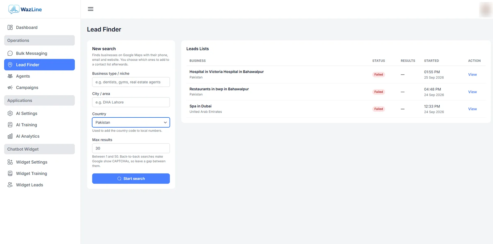Click the Bulk Messaging chat bubble icon

coord(10,53)
